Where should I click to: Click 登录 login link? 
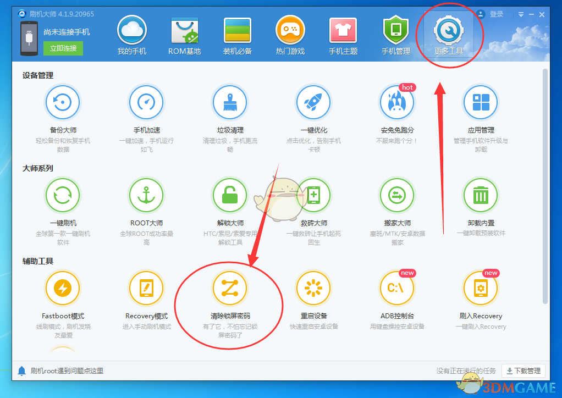point(497,14)
